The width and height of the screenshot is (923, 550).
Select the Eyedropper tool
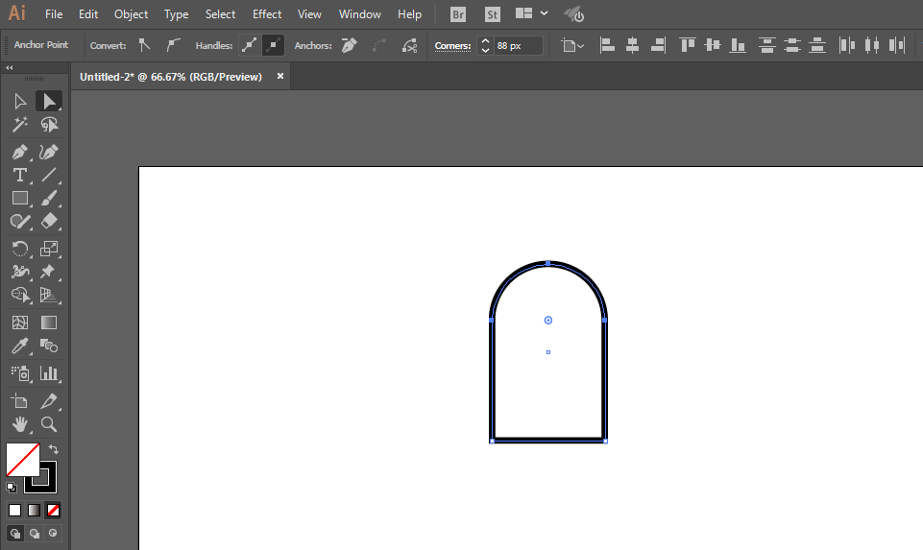[x=20, y=346]
